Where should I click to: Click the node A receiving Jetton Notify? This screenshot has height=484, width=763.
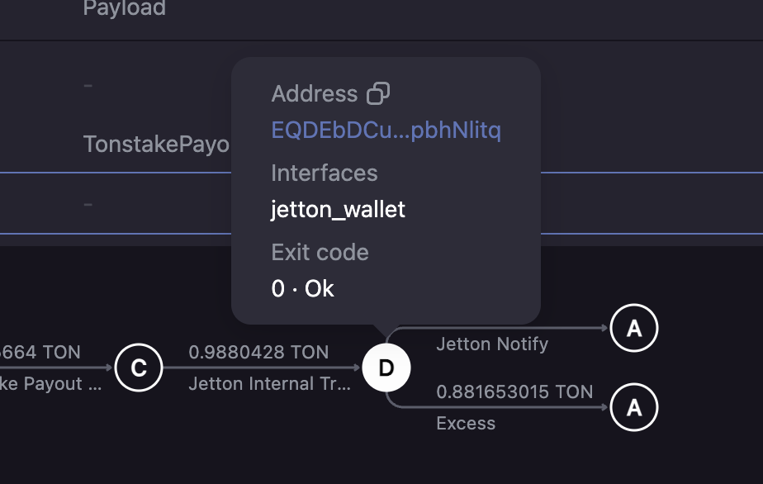pyautogui.click(x=634, y=328)
